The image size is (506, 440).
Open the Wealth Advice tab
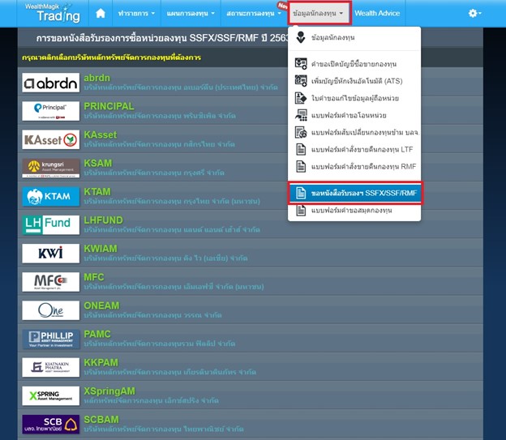377,13
